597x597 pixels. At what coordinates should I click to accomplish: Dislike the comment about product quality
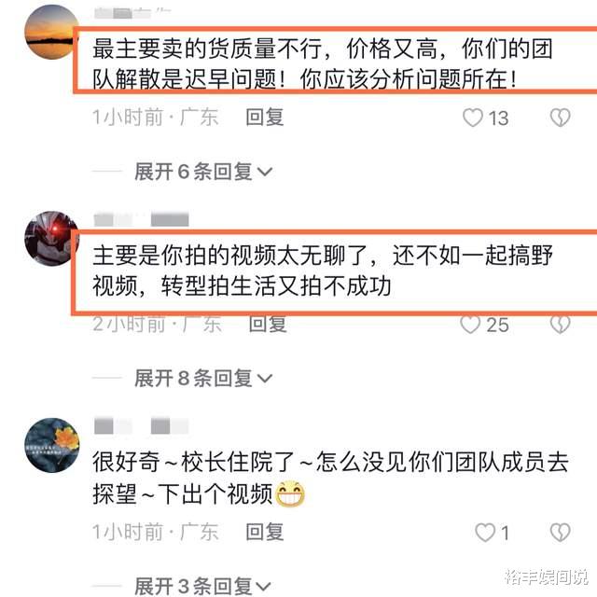pos(560,118)
